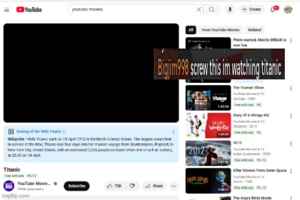Open options for The Truman Show
The image size is (300, 200).
click(291, 88)
